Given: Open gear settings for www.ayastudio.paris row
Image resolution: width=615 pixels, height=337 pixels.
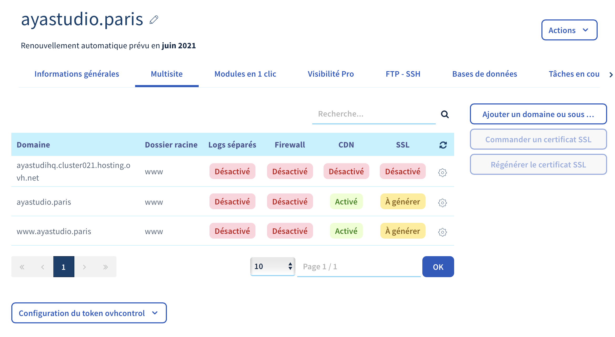Looking at the screenshot, I should pyautogui.click(x=442, y=232).
